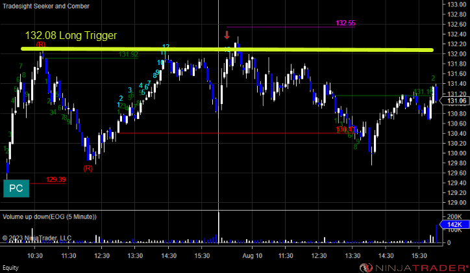Click the 130.20 price axis label
Viewport: 470px width, 273px height.
[x=456, y=143]
